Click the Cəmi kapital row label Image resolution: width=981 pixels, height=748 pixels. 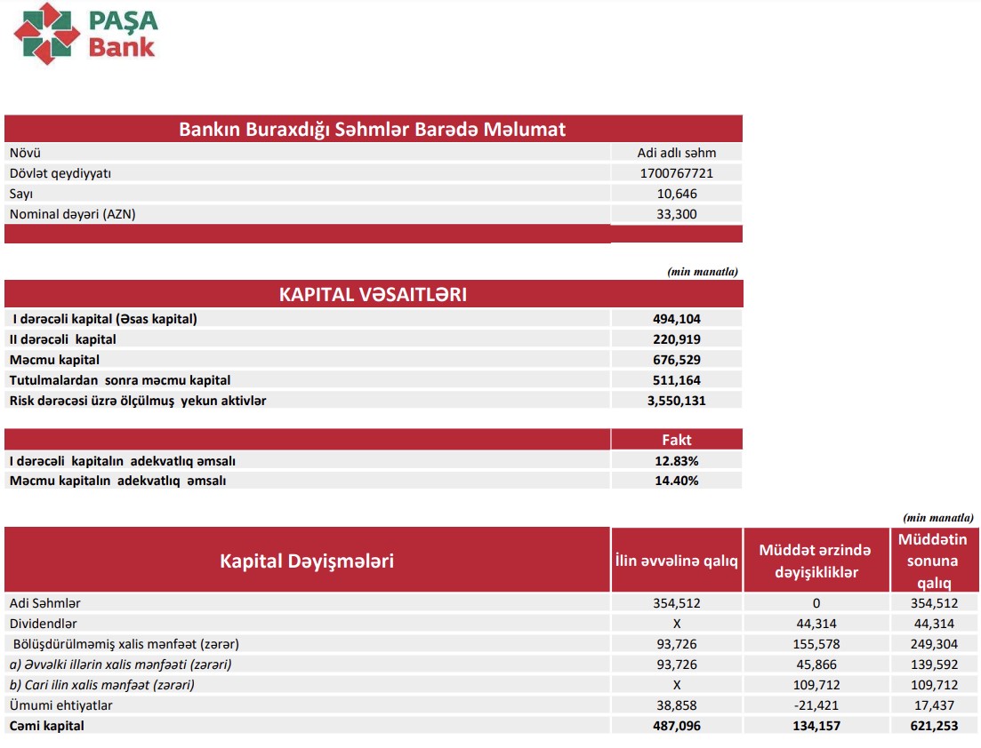coord(48,726)
